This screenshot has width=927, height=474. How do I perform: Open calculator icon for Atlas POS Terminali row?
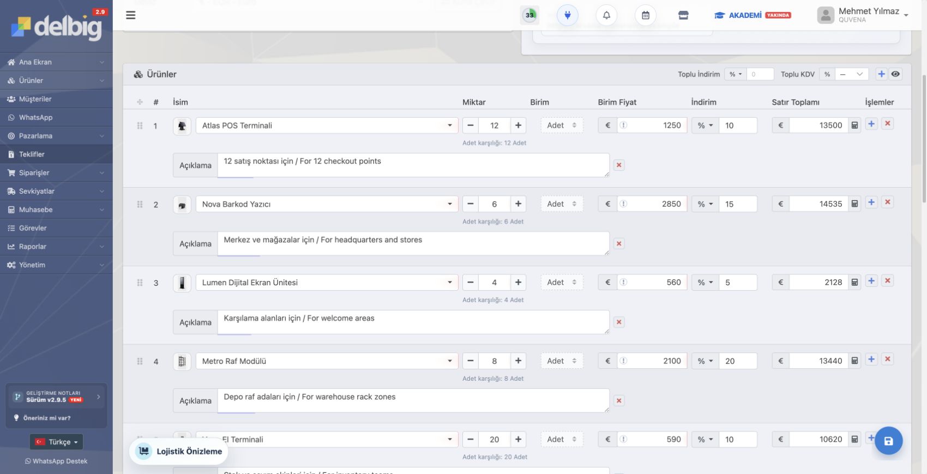coord(854,125)
